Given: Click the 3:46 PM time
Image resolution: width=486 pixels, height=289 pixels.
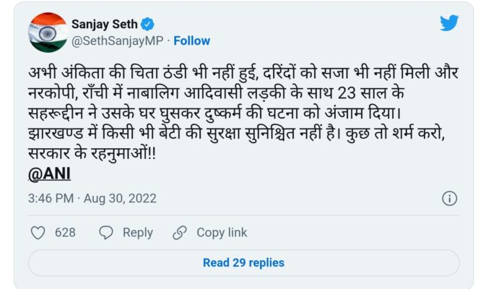Looking at the screenshot, I should click(51, 198).
